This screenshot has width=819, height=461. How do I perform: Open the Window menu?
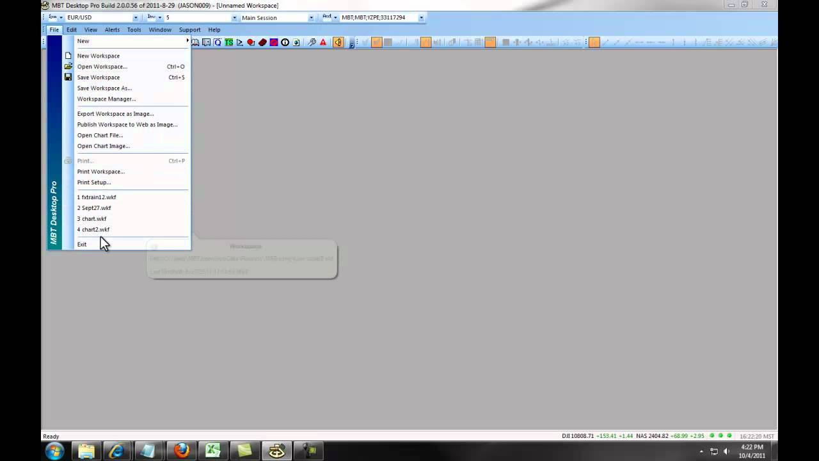160,29
